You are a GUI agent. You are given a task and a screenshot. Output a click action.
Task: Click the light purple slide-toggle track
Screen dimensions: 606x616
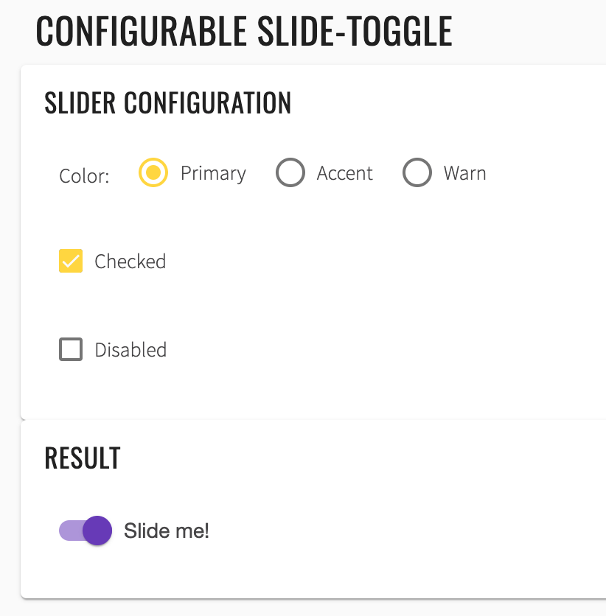coord(69,531)
